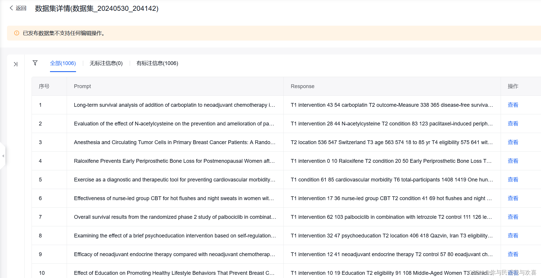
Task: Open 查看 for row 9 neoadjuvant endocrine
Action: click(513, 254)
